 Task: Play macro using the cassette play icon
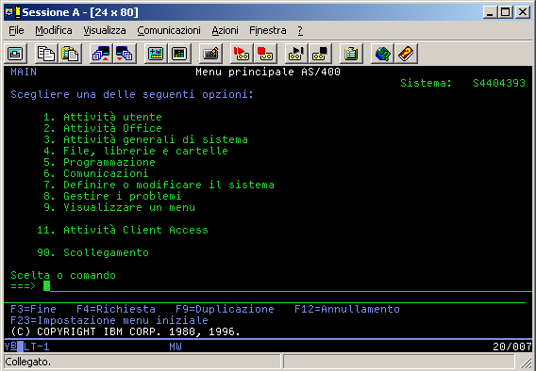point(296,54)
